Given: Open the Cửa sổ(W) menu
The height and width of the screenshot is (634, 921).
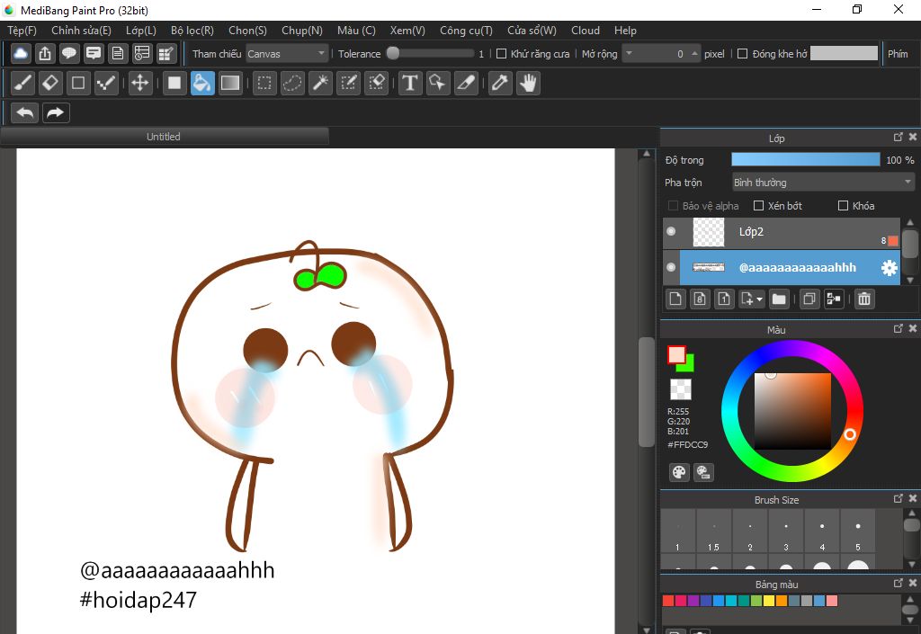Looking at the screenshot, I should [x=532, y=31].
